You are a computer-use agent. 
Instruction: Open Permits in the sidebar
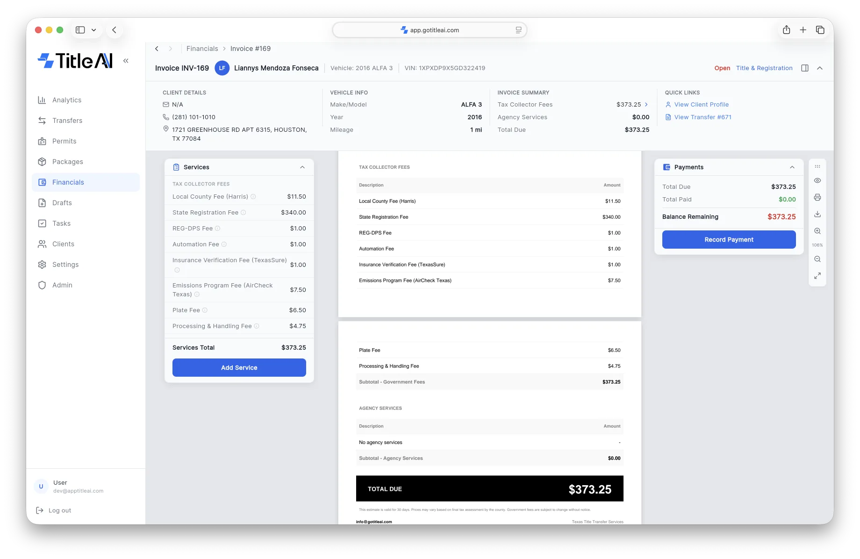(x=86, y=141)
